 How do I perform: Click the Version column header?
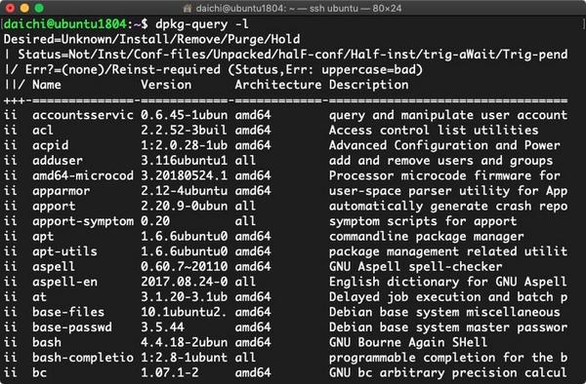pos(166,85)
